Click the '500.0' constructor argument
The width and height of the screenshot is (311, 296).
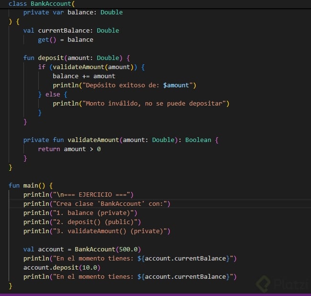(128, 249)
